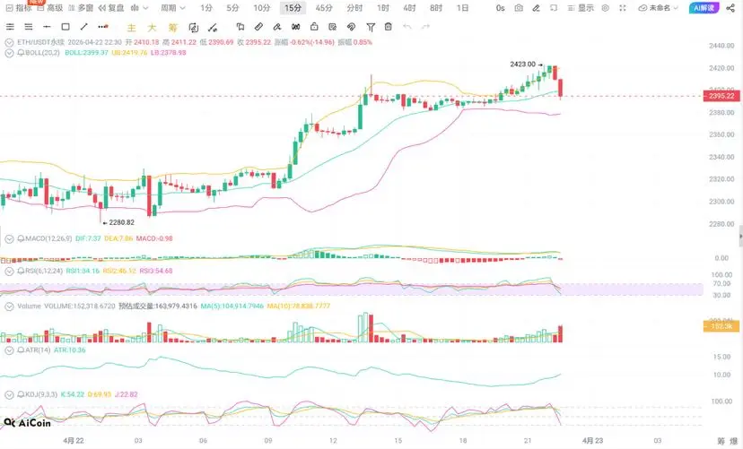Collapse the Volume indicator pane

9,307
